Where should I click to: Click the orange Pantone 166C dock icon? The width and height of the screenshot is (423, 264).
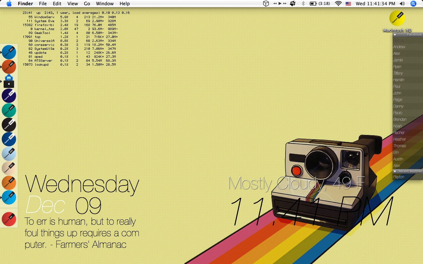click(9, 183)
